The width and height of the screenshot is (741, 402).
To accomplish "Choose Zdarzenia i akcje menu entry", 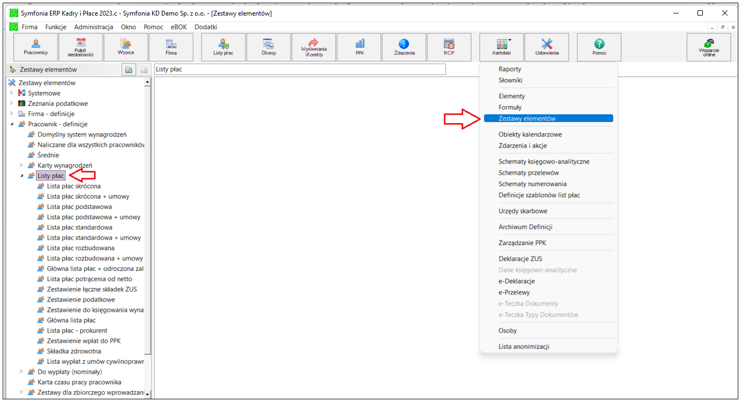I will click(x=548, y=146).
